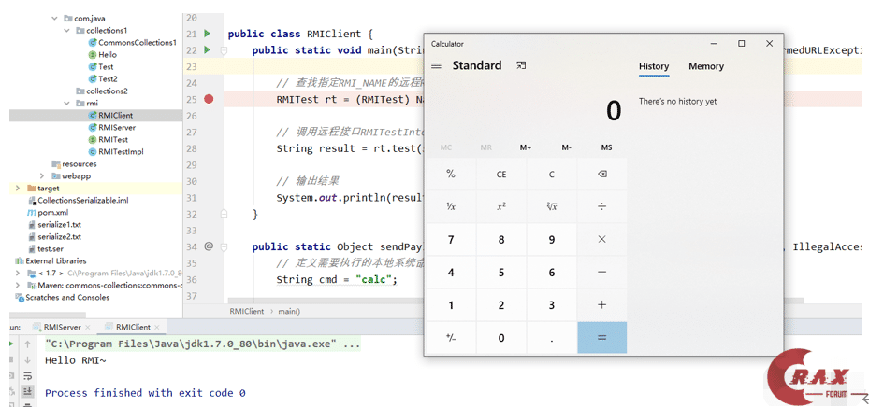Collapse the com.java package node
869x407 pixels.
[x=54, y=19]
